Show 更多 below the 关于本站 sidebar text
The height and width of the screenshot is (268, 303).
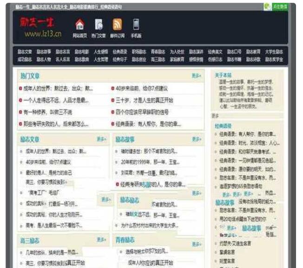(x=215, y=116)
